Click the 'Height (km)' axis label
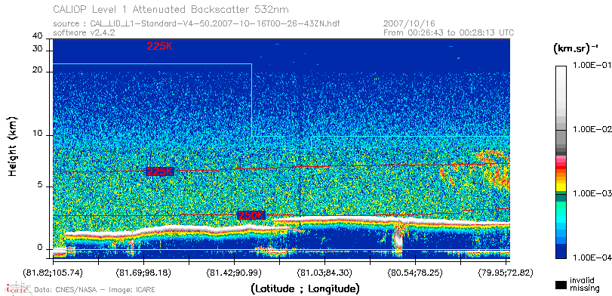 click(x=13, y=146)
